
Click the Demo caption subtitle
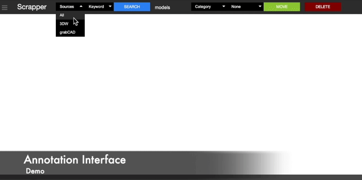click(35, 171)
